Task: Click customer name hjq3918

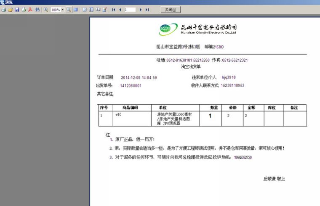Action: click(x=229, y=77)
